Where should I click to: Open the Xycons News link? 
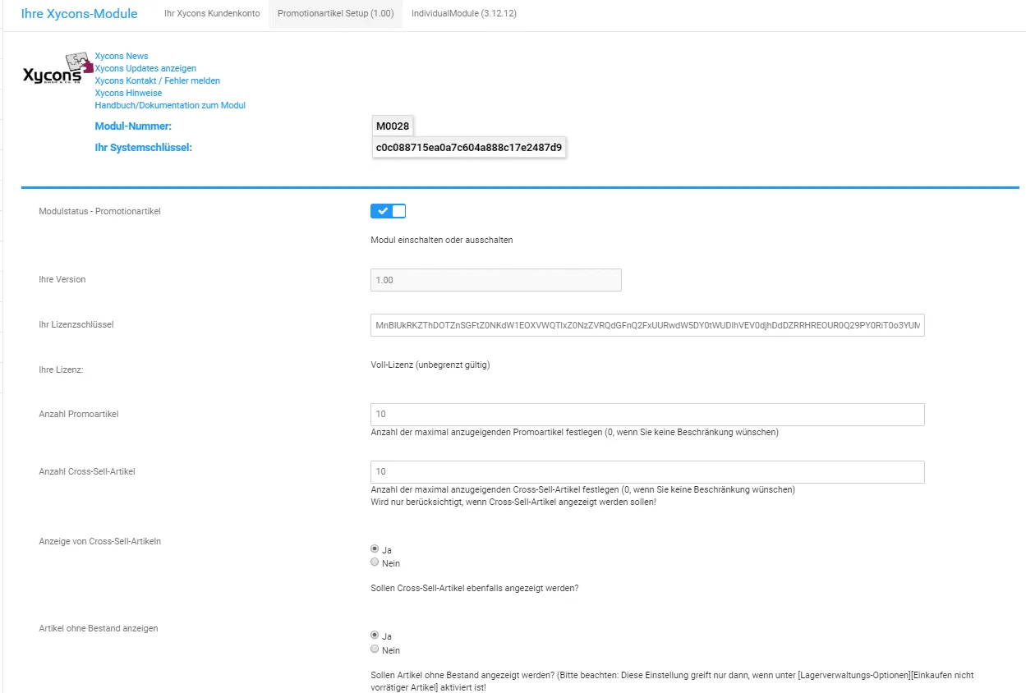point(122,56)
